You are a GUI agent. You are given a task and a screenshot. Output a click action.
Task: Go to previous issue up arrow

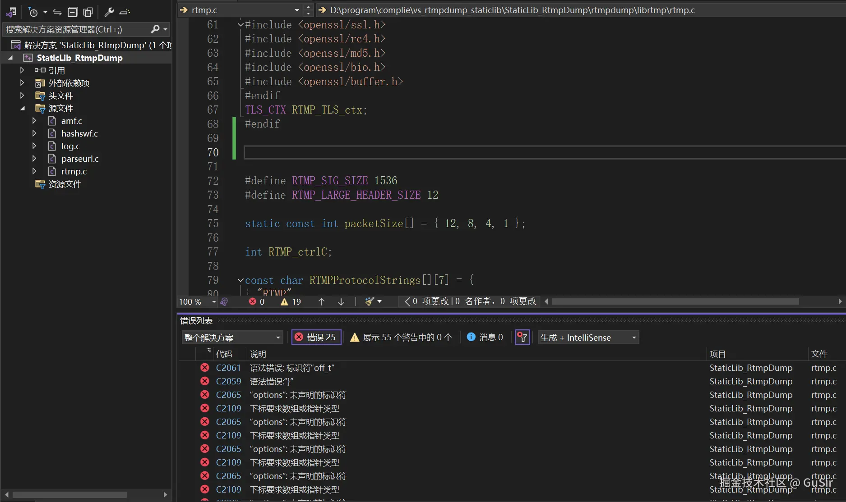(321, 301)
